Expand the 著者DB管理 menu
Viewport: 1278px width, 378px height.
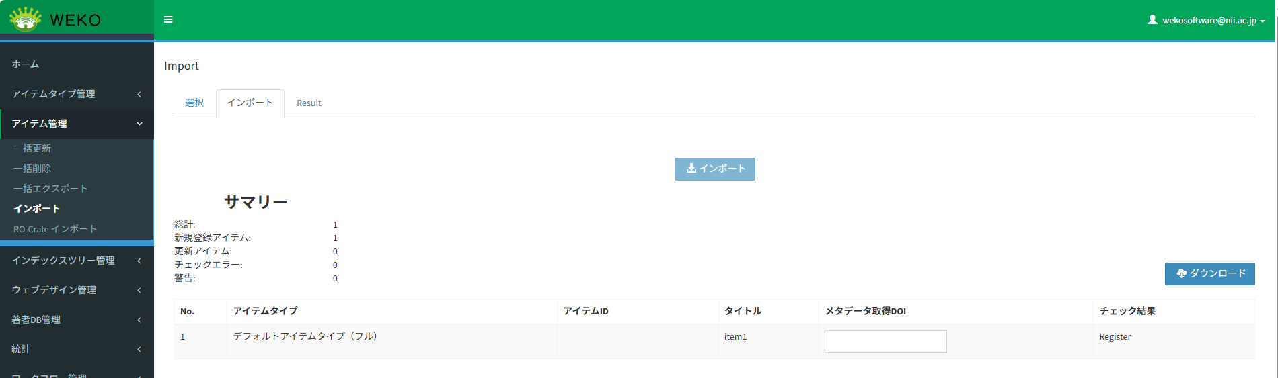tap(77, 320)
